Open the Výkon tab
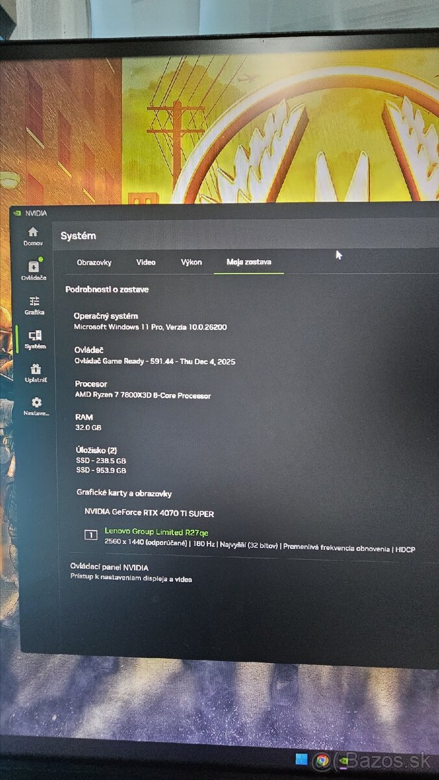 [x=192, y=263]
